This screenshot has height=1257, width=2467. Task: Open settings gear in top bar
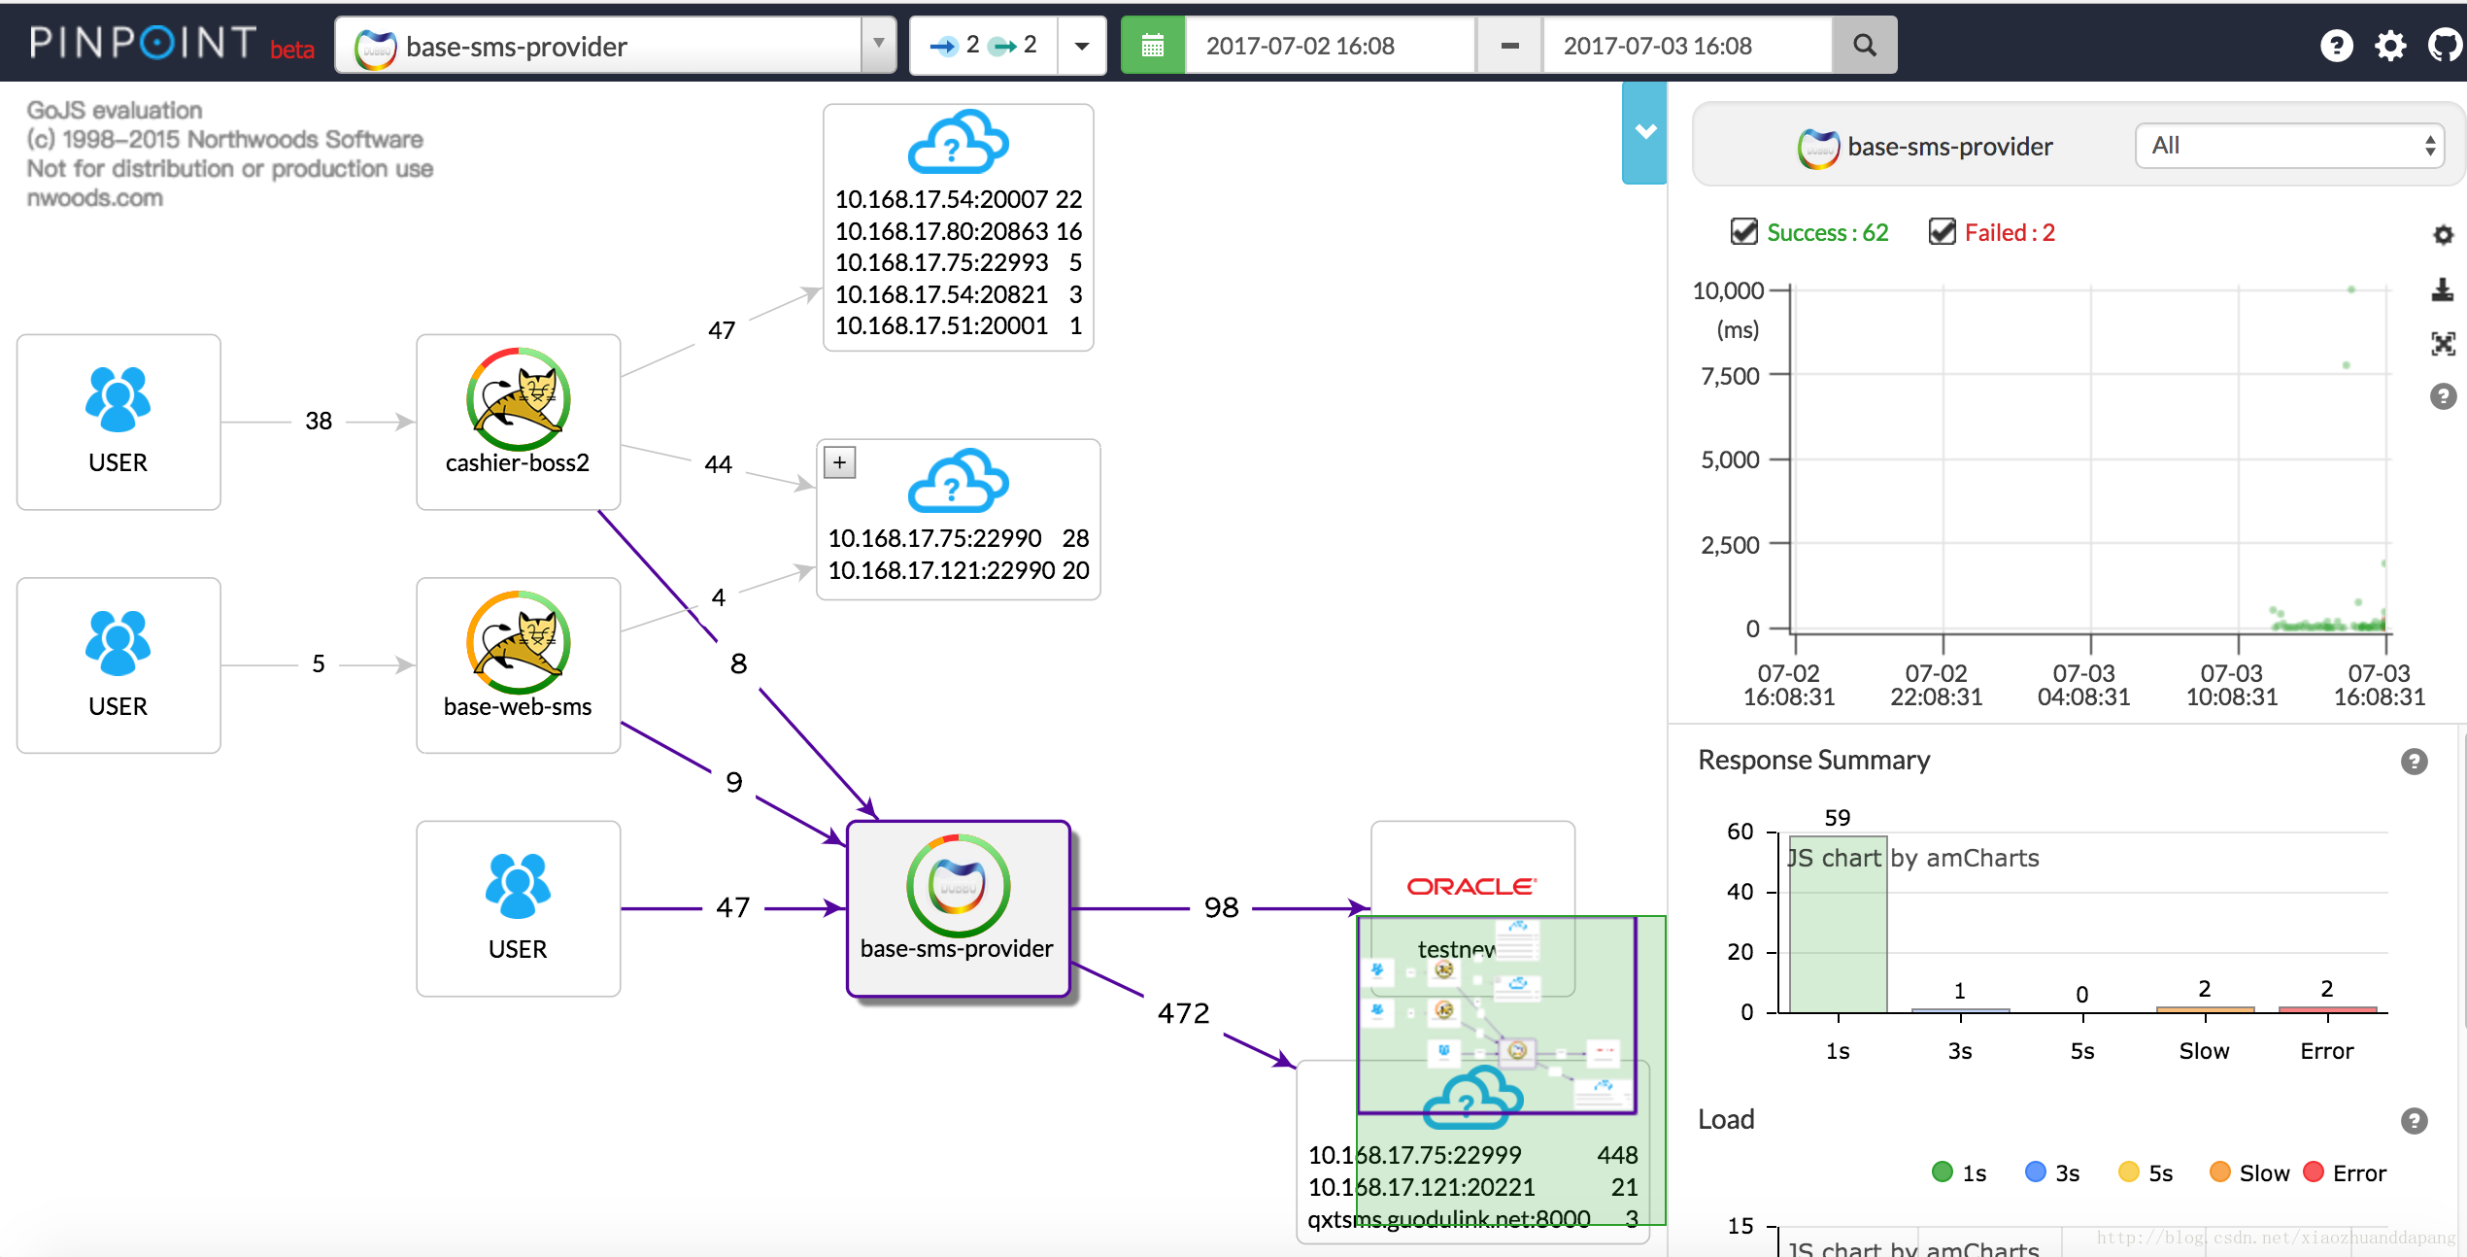2390,45
